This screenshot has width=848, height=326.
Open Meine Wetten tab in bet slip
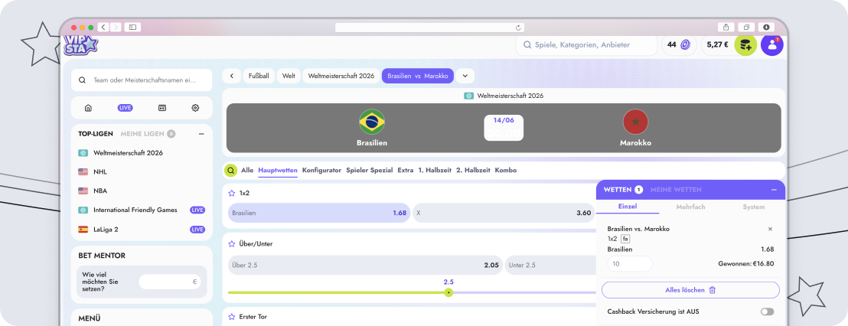676,190
